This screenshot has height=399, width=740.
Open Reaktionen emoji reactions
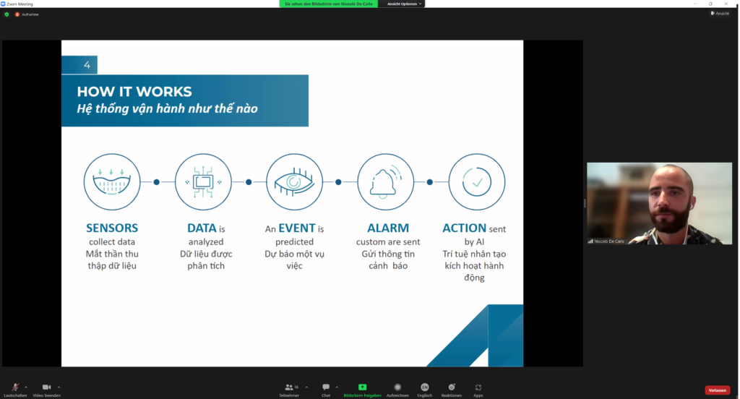tap(452, 388)
